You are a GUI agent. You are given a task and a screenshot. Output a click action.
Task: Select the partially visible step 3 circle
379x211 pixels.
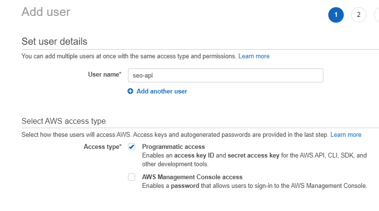point(377,15)
